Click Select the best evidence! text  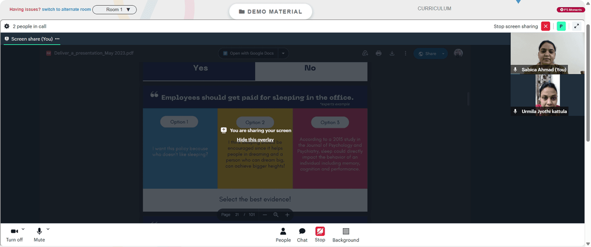tap(255, 199)
